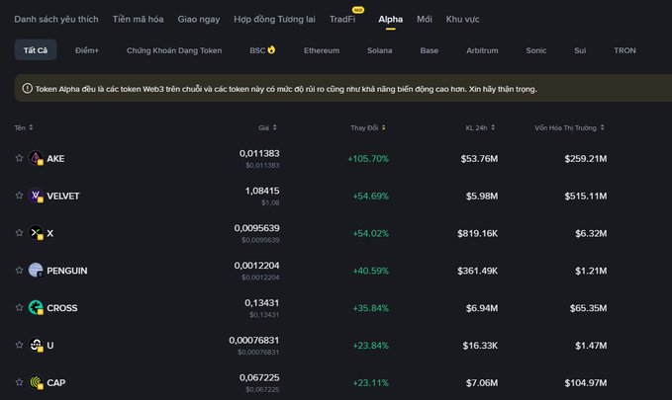Sort by KL 24h column arrows
The width and height of the screenshot is (672, 400).
493,127
